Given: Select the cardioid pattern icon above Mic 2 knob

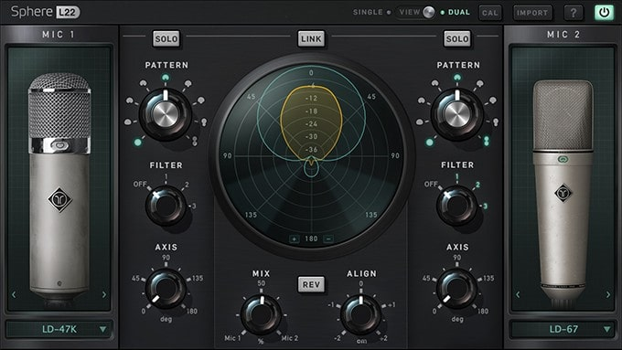Looking at the screenshot, I should click(x=457, y=78).
